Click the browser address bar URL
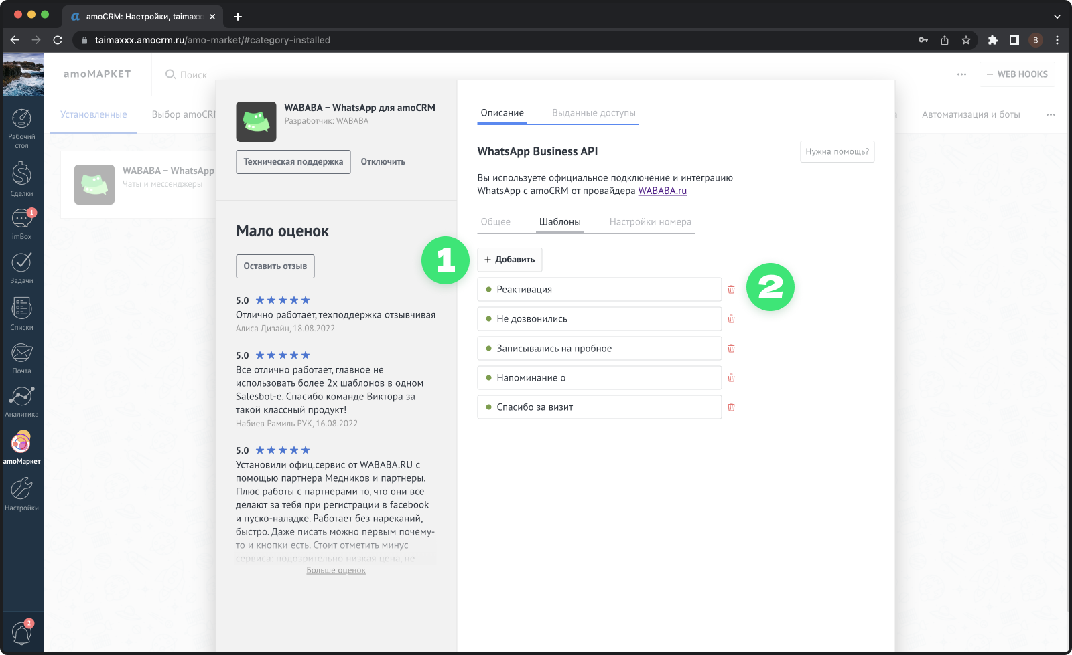 (x=212, y=40)
